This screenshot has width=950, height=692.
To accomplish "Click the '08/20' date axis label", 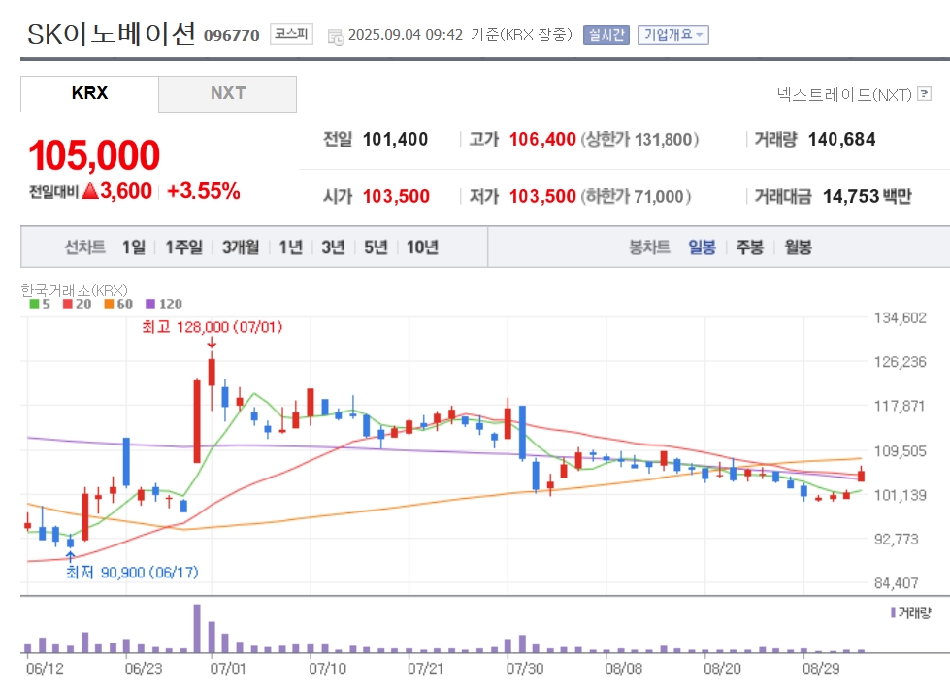I will [722, 669].
